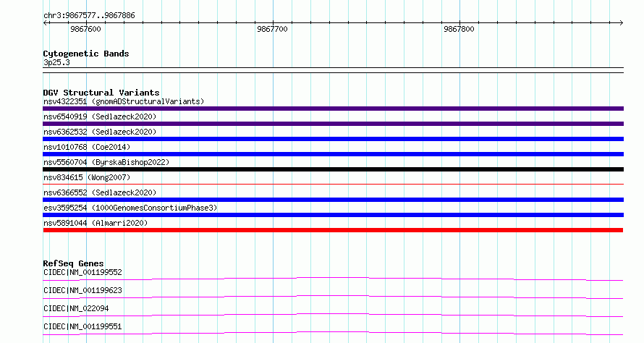Click the black cytogenetic band line under 3p25.3
This screenshot has width=644, height=343.
[333, 70]
